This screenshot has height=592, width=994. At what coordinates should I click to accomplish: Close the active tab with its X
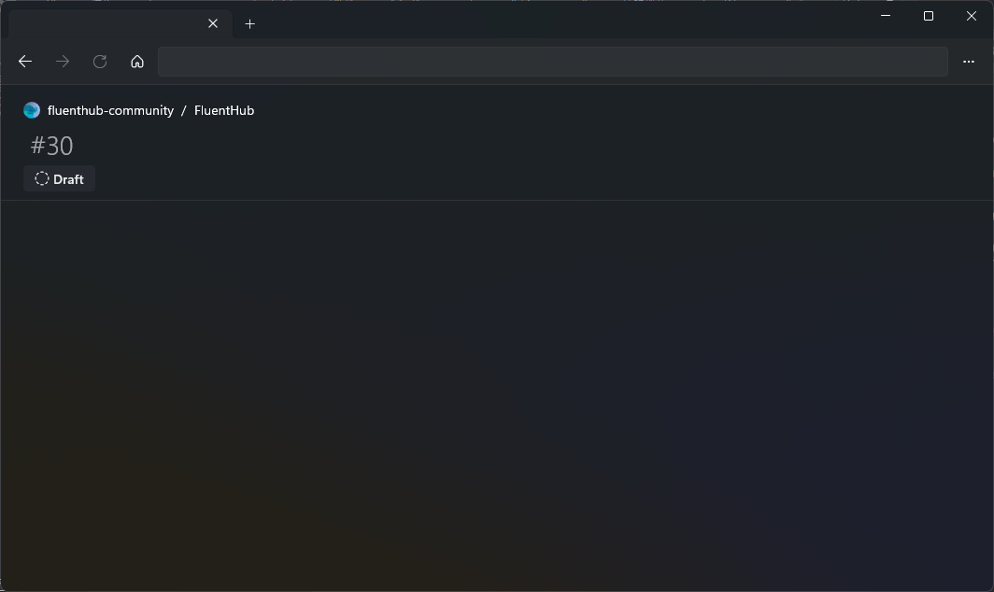tap(212, 23)
